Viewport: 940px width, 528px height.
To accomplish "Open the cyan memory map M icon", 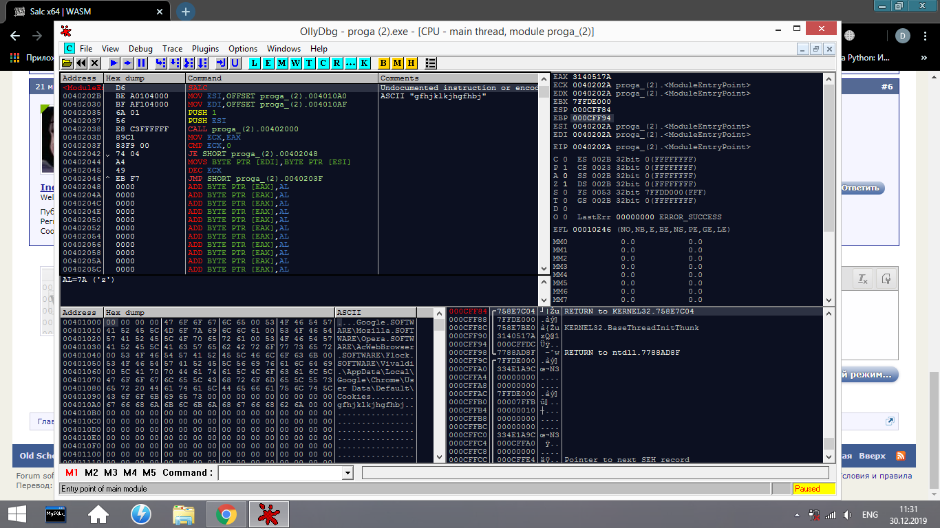I will pos(282,63).
